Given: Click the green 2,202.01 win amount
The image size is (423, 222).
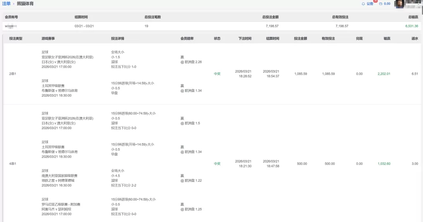Looking at the screenshot, I should [384, 74].
